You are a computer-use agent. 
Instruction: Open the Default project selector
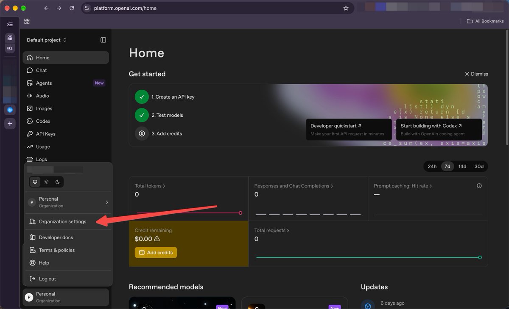[47, 40]
